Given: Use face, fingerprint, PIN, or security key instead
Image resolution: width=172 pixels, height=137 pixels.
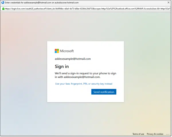Looking at the screenshot, I should 84,84.
